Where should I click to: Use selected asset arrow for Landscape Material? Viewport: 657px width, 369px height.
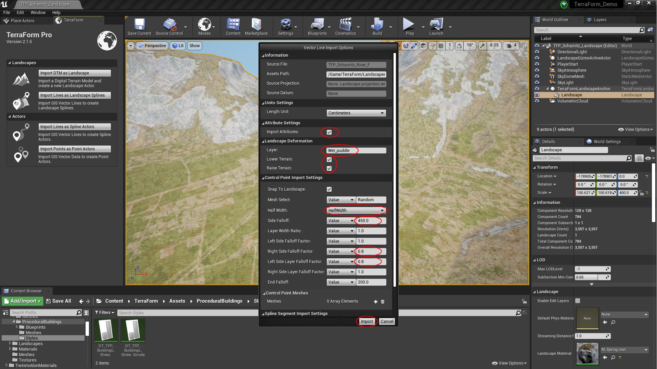605,357
